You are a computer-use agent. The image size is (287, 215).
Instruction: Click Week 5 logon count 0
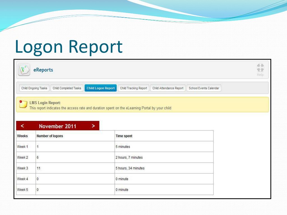coord(38,190)
